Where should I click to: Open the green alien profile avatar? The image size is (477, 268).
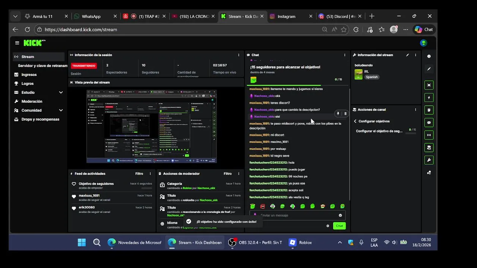[x=423, y=43]
